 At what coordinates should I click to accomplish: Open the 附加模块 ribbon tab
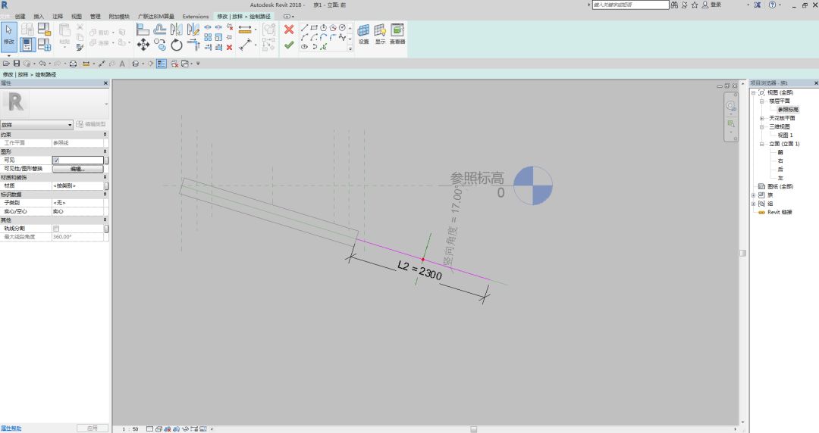click(119, 16)
